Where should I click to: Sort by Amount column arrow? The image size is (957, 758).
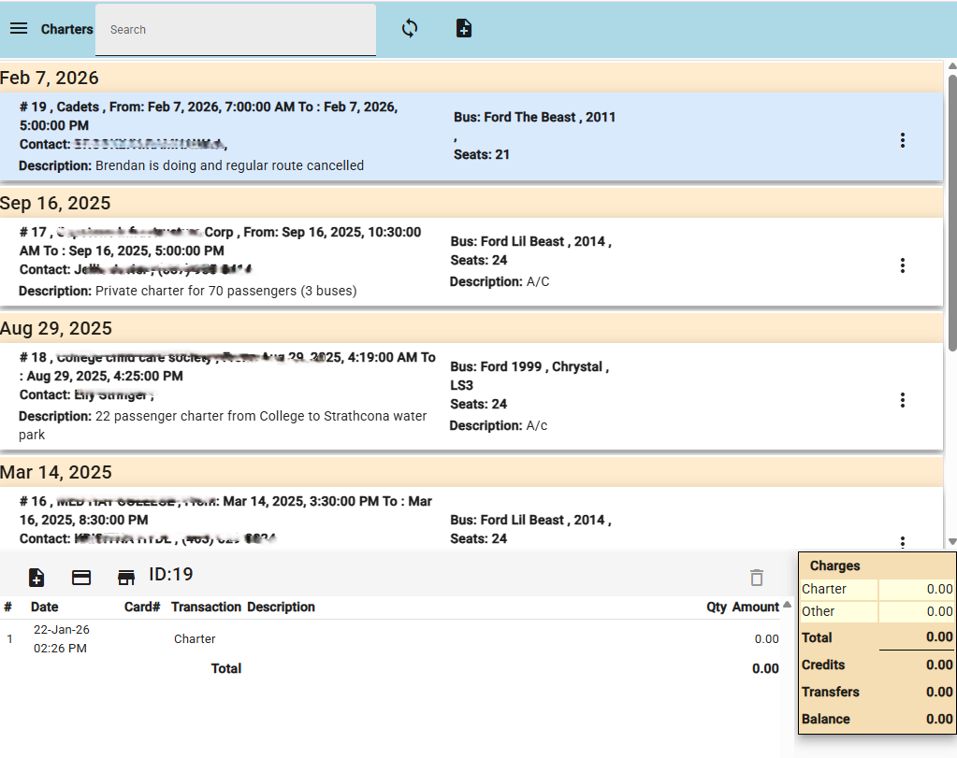click(x=788, y=605)
